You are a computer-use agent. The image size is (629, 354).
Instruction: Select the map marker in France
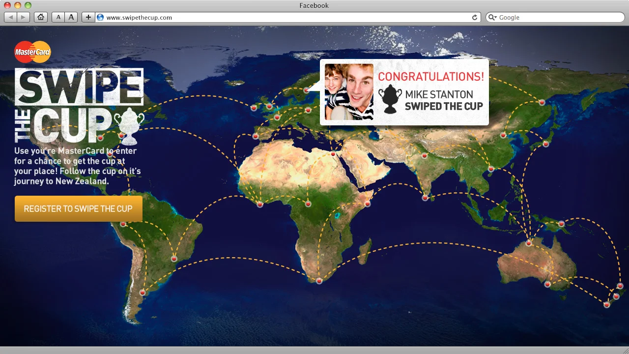pos(277,117)
